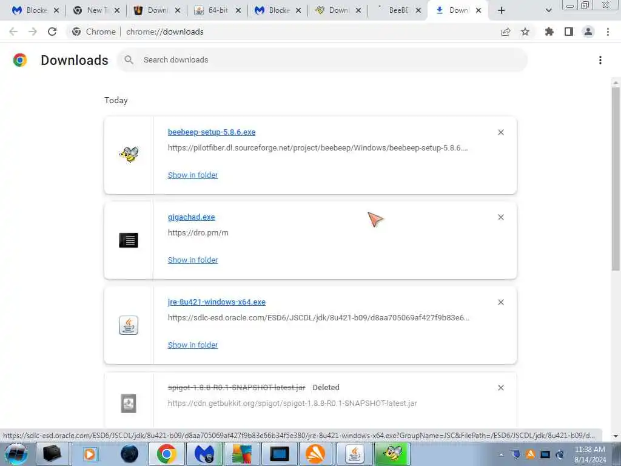Click the Chrome site info chip in address bar
621x466 pixels.
pyautogui.click(x=94, y=32)
